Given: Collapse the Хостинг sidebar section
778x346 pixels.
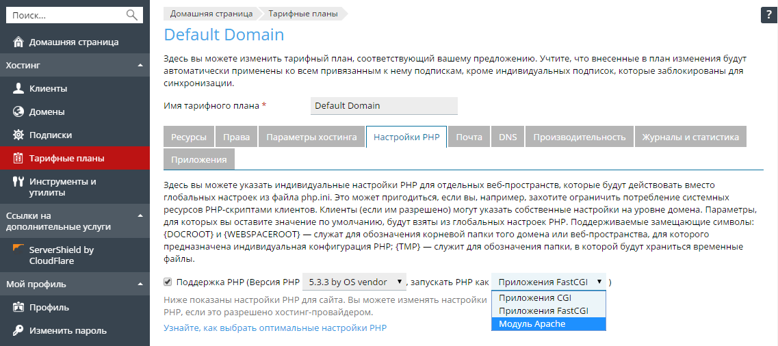Looking at the screenshot, I should tap(140, 65).
